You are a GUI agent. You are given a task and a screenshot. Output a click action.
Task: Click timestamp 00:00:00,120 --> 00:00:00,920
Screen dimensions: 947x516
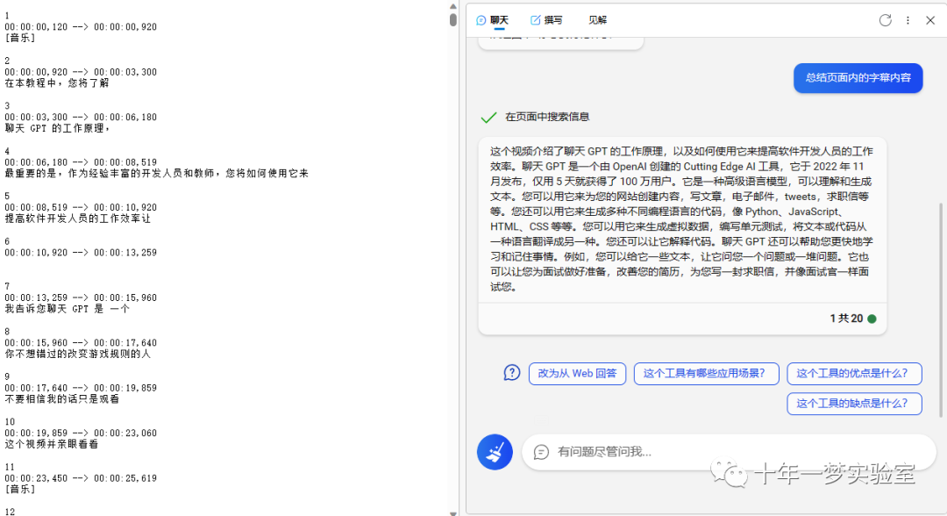click(x=81, y=26)
